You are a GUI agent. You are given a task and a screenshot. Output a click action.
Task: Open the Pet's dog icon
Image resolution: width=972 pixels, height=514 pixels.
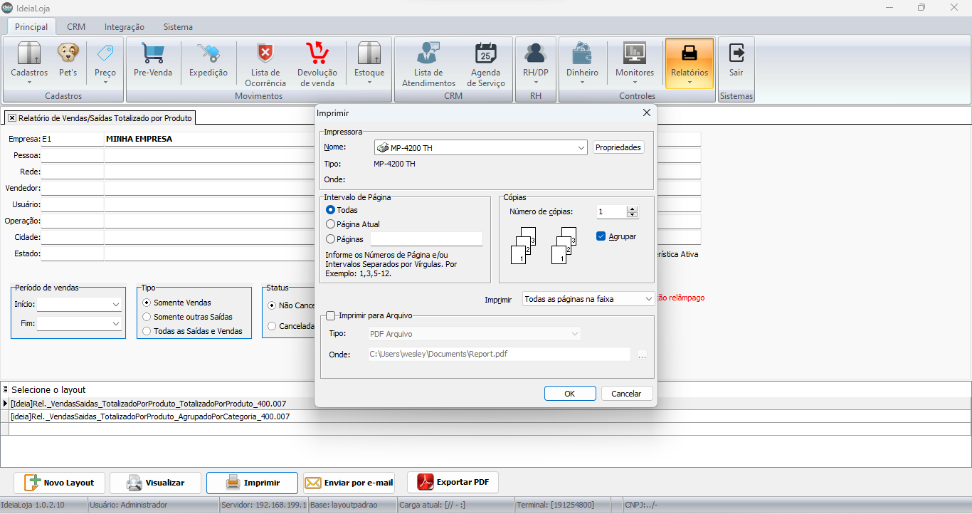[x=68, y=54]
